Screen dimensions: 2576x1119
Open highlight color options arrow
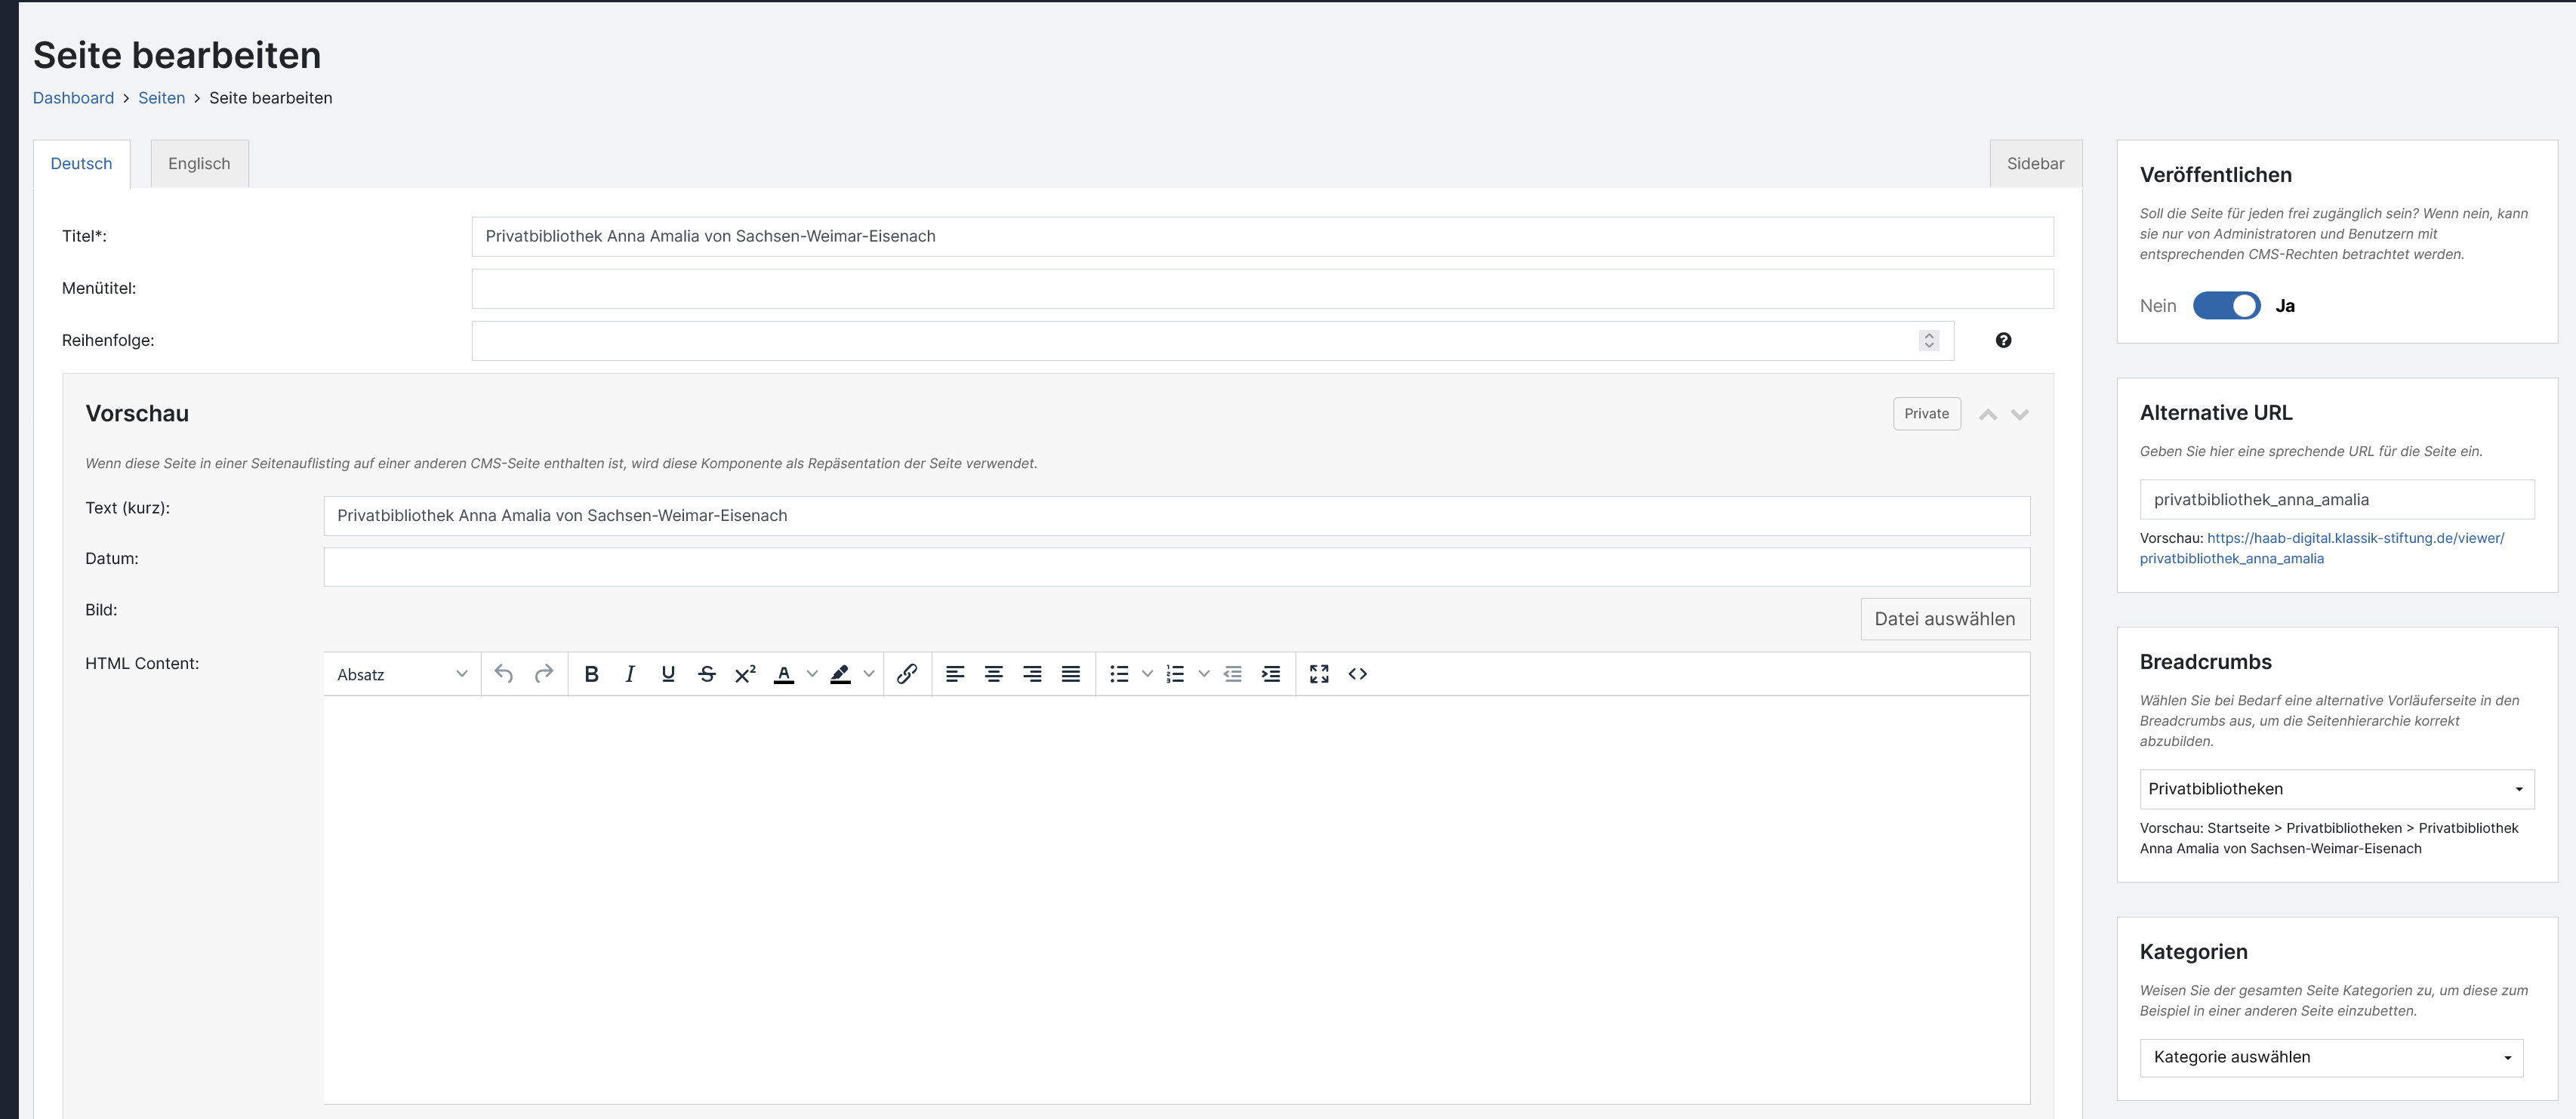869,674
